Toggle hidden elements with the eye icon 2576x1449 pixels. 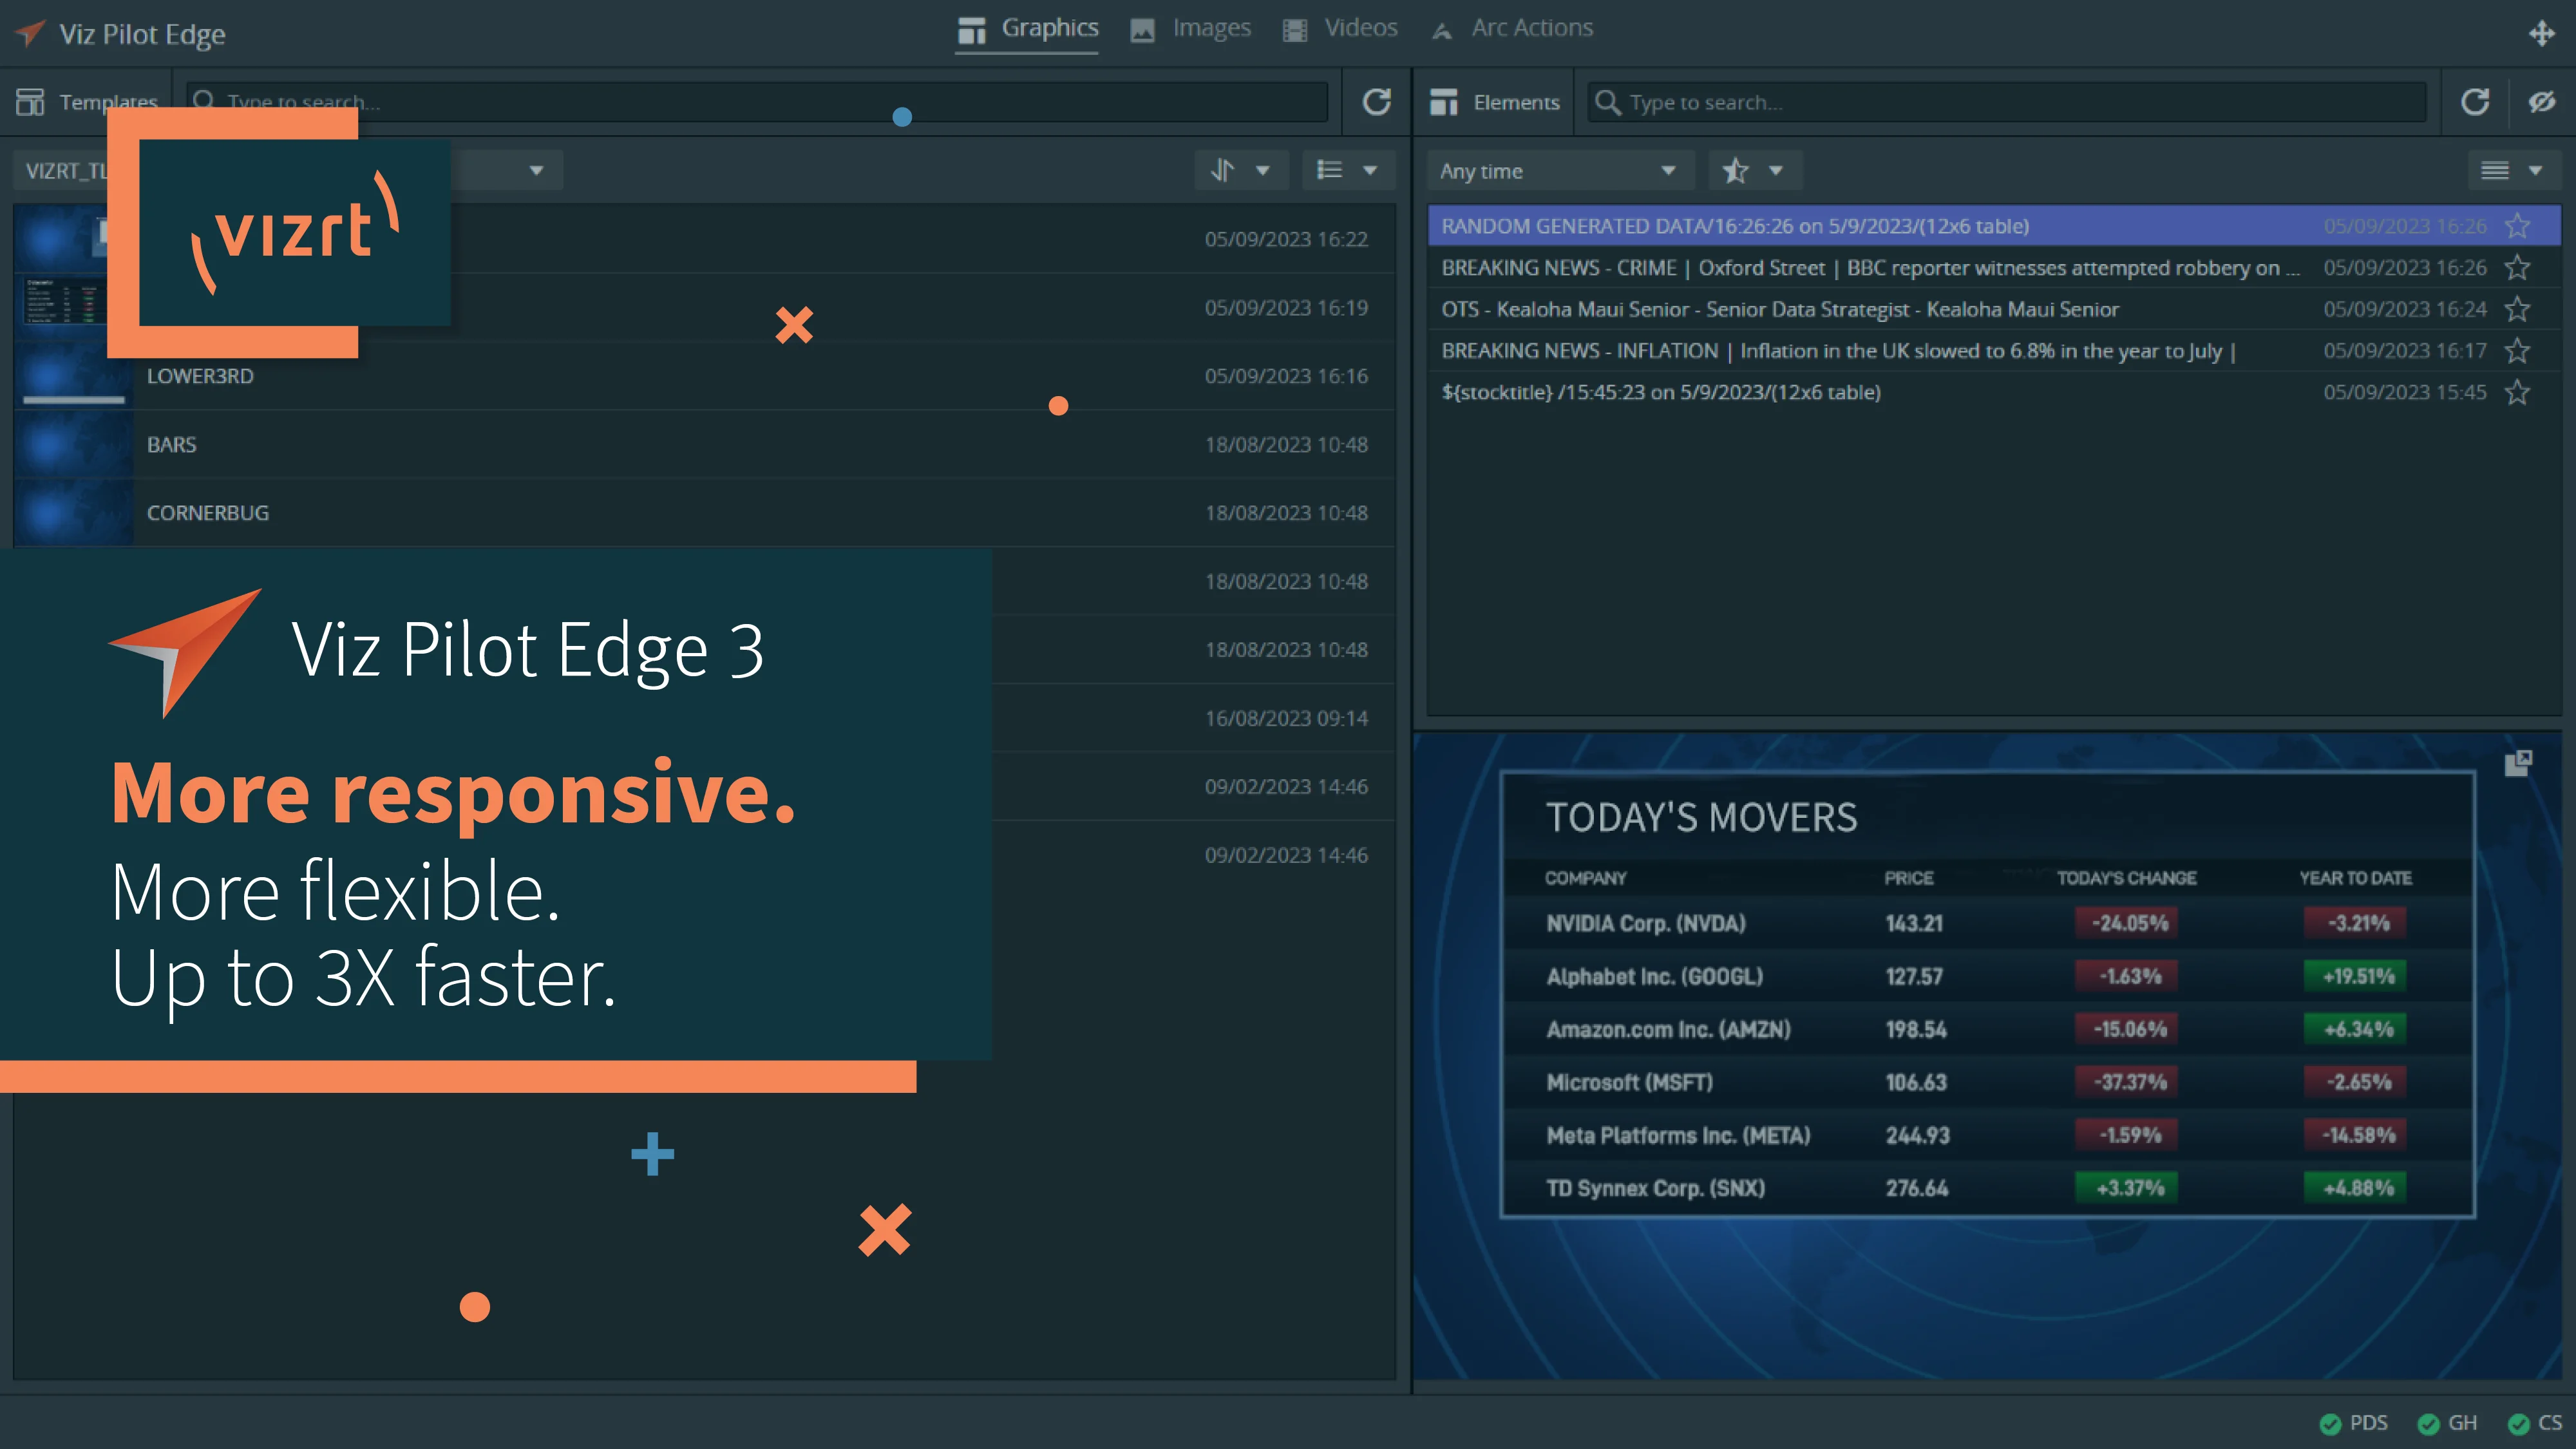tap(2541, 102)
